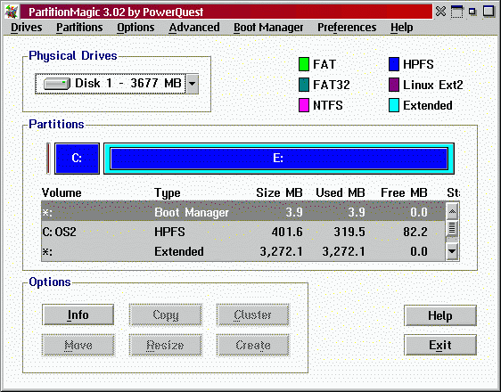Select the C: partition block in map
This screenshot has height=392, width=501.
pos(77,159)
